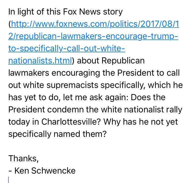Click the "to-specifically-call-out-white-" link line

click(67, 48)
